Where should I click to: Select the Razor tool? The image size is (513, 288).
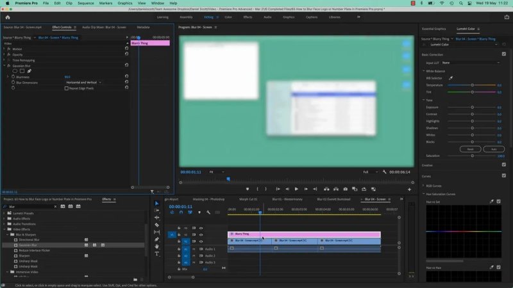[156, 225]
